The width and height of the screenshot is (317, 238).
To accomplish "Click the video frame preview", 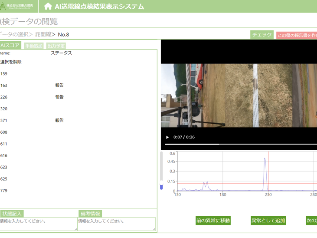I will coord(239,96).
